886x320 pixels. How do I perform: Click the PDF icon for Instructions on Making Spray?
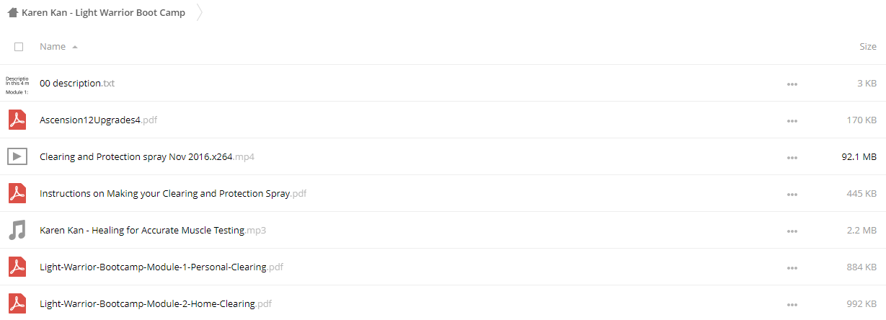click(17, 193)
